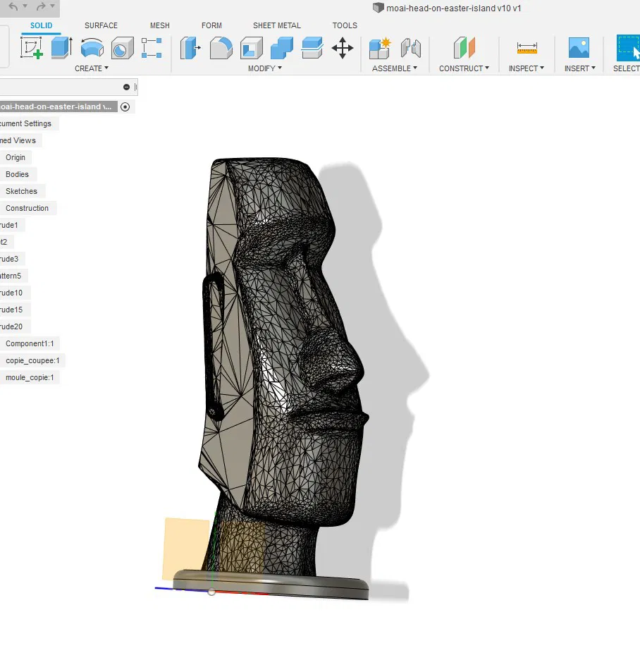
Task: Click the Measure ruler icon
Action: (527, 47)
